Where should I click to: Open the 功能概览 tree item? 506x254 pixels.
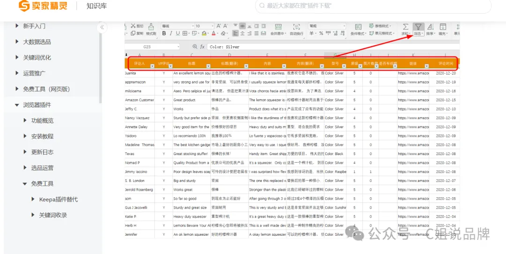click(x=42, y=121)
